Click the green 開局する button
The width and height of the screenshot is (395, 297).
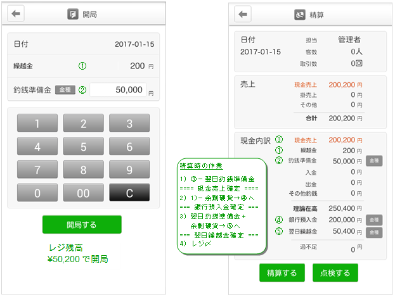(82, 225)
